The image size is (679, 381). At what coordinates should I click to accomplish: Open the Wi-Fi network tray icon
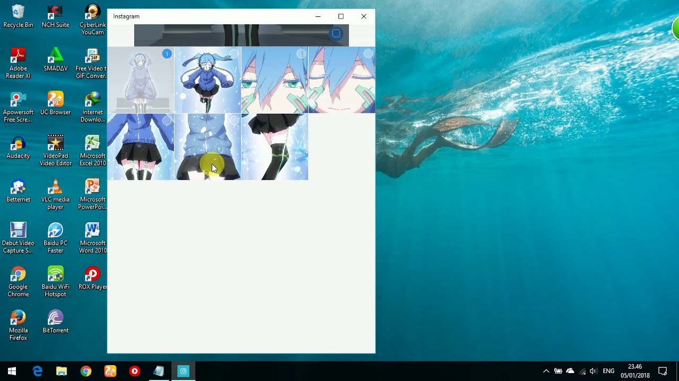click(582, 371)
